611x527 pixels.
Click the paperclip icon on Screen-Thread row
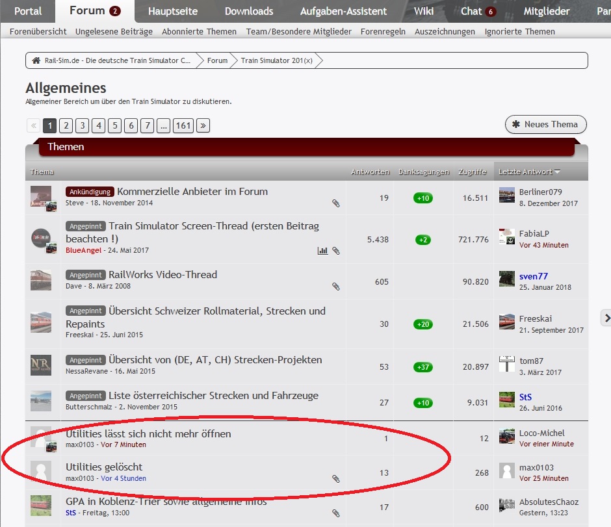[x=336, y=251]
